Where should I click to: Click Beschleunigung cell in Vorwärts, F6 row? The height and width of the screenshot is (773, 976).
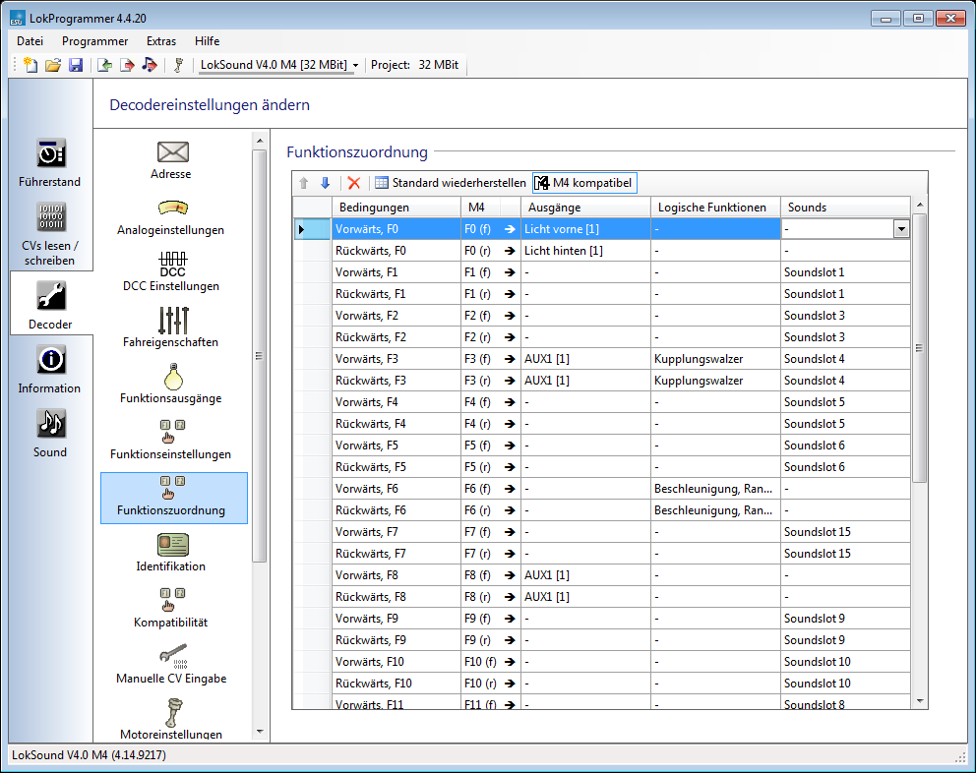[715, 489]
